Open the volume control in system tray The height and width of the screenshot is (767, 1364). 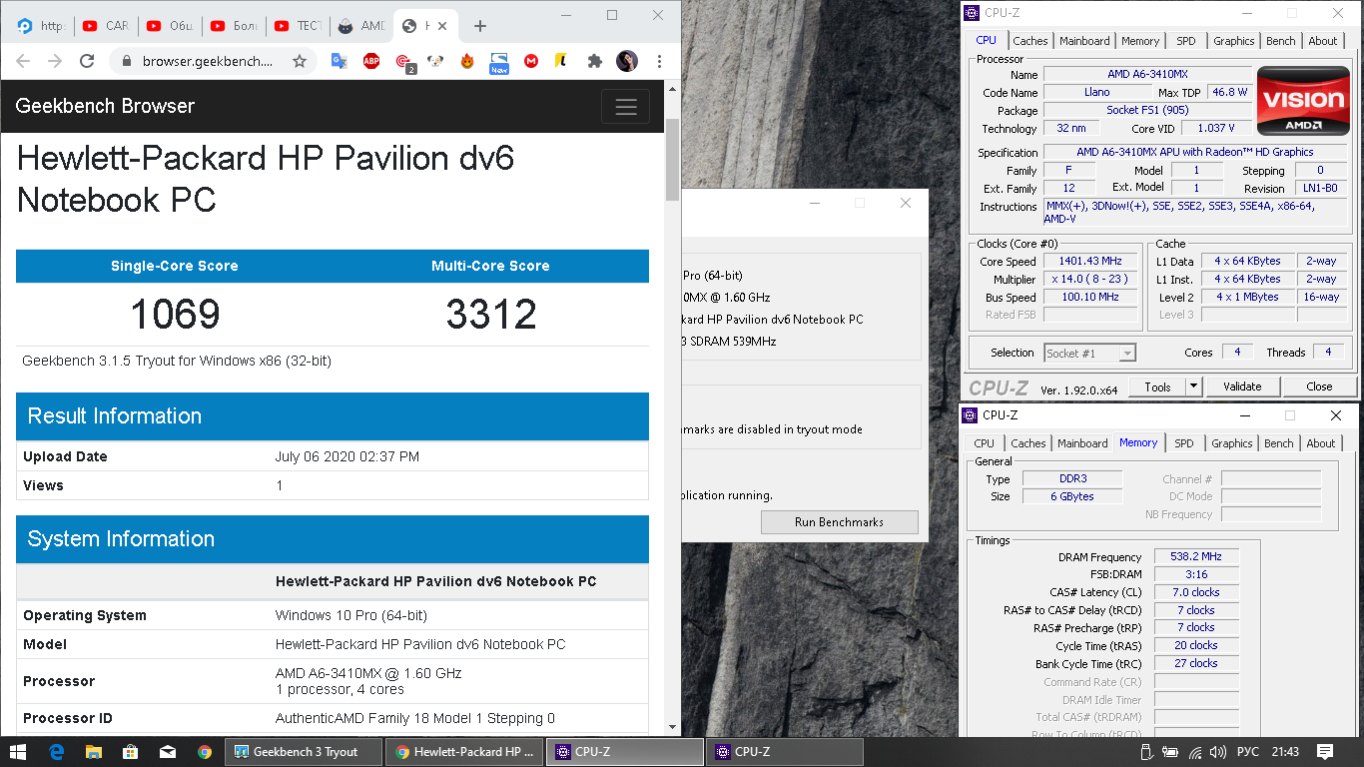[x=1217, y=752]
